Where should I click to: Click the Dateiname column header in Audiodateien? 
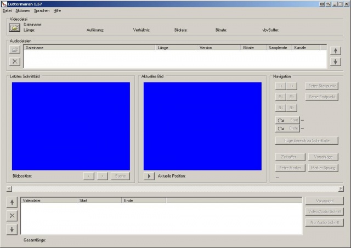(89, 48)
